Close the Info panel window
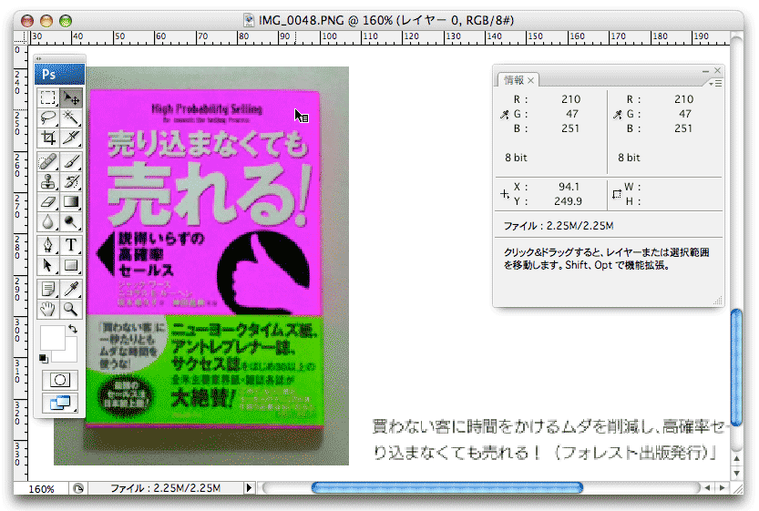The image size is (759, 511). pyautogui.click(x=717, y=71)
